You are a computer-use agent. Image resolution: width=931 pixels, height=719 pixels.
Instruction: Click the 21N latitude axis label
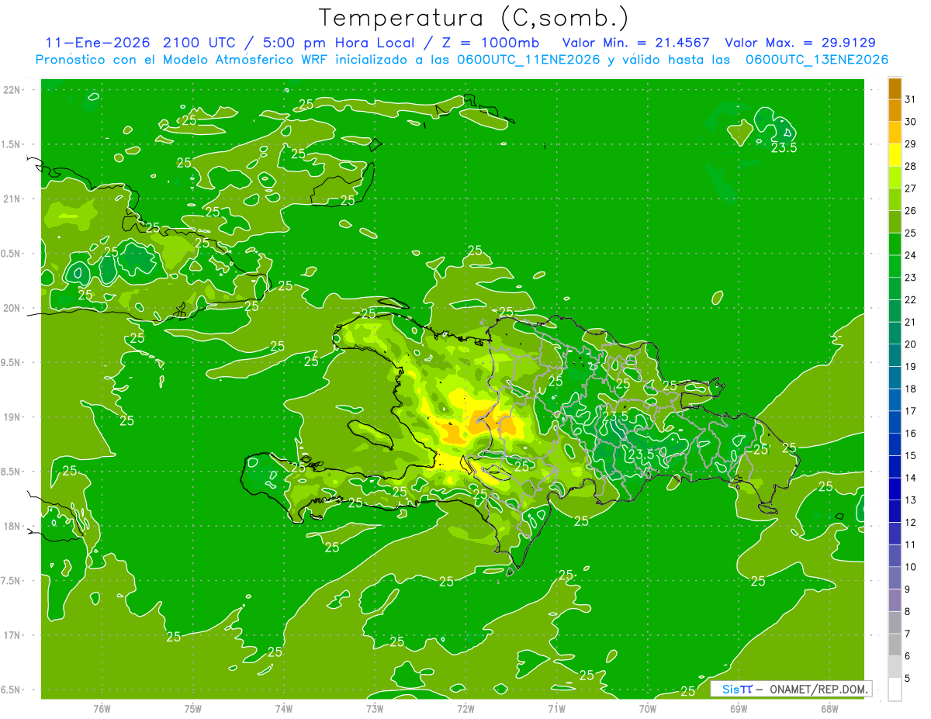[13, 199]
